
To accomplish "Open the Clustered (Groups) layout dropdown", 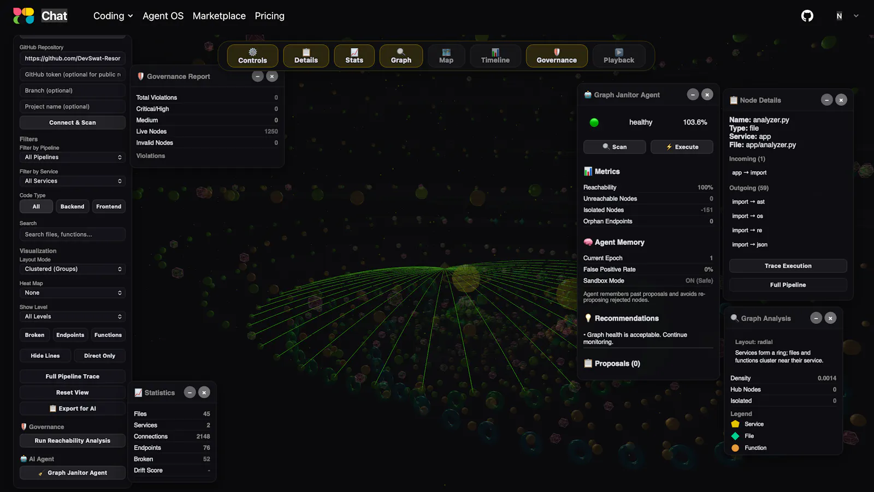I will pyautogui.click(x=73, y=269).
